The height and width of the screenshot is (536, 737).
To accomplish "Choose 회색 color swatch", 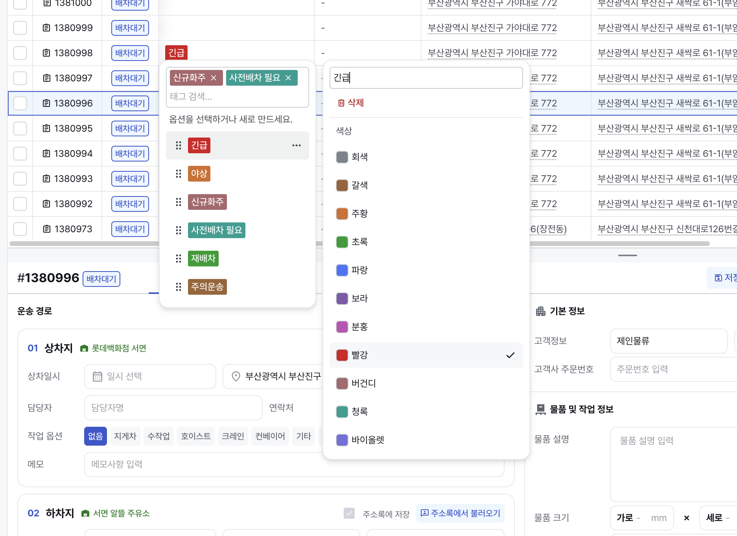I will (342, 157).
